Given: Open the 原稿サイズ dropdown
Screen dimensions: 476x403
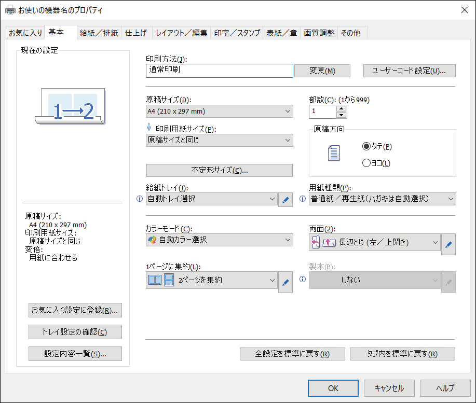Looking at the screenshot, I should tap(219, 111).
